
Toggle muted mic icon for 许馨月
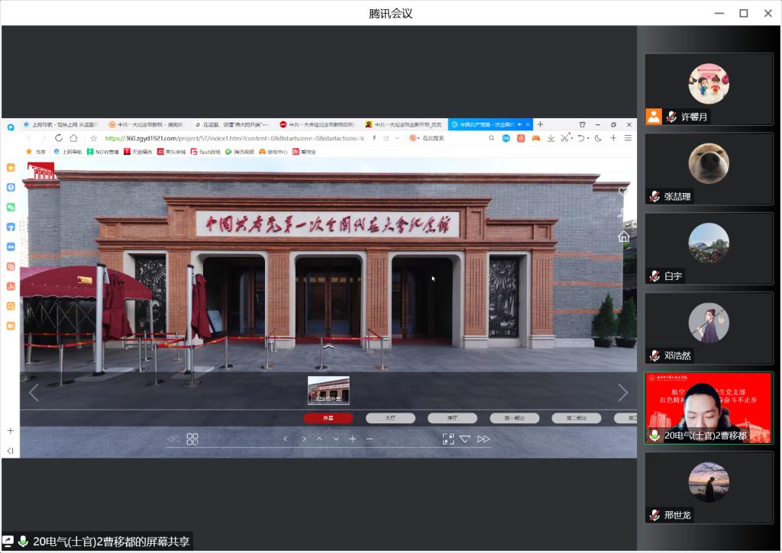(671, 117)
